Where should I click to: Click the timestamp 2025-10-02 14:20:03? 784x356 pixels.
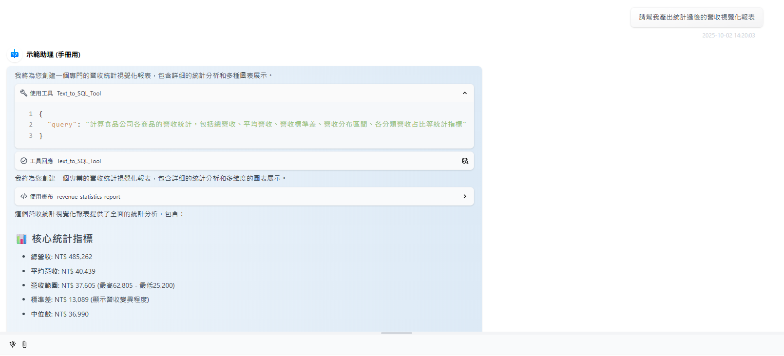click(x=728, y=36)
